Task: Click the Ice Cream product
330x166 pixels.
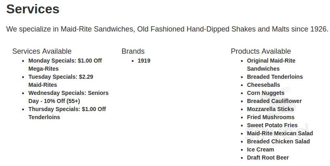Action: tap(260, 149)
